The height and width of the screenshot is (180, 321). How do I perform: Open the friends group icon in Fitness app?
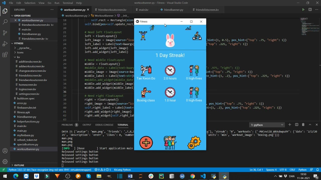coord(170,143)
